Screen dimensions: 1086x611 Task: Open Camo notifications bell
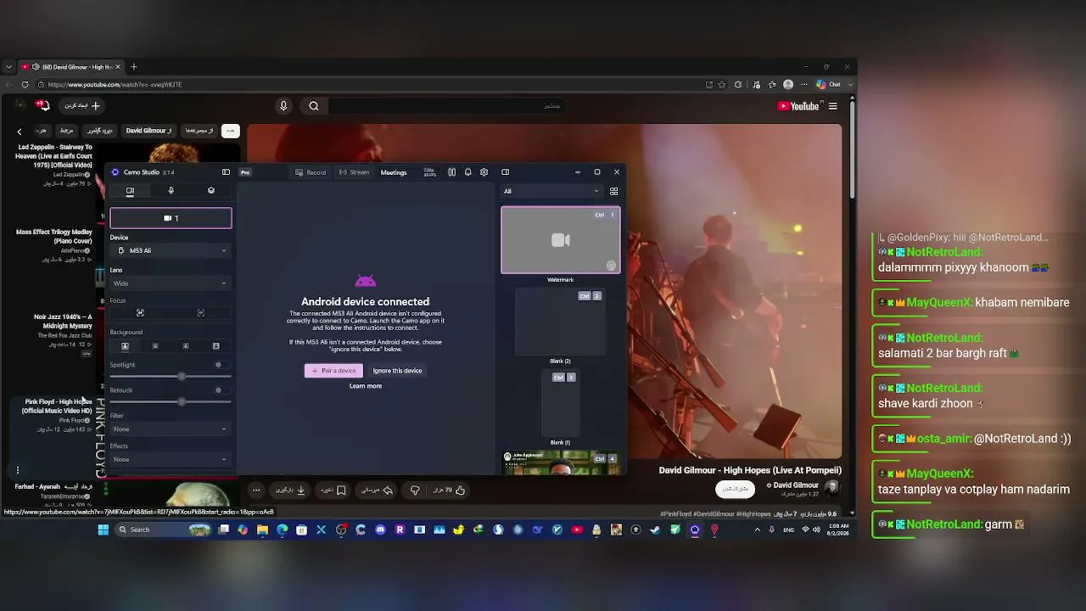coord(467,172)
